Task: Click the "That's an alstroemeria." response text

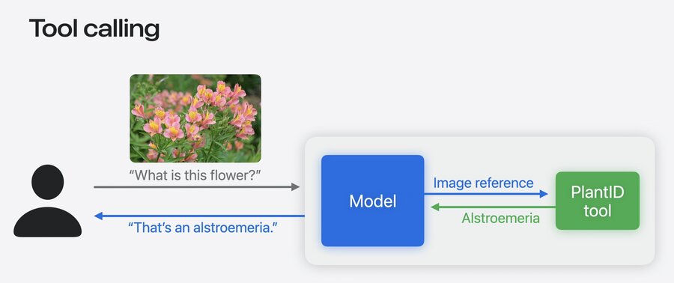Action: point(203,228)
